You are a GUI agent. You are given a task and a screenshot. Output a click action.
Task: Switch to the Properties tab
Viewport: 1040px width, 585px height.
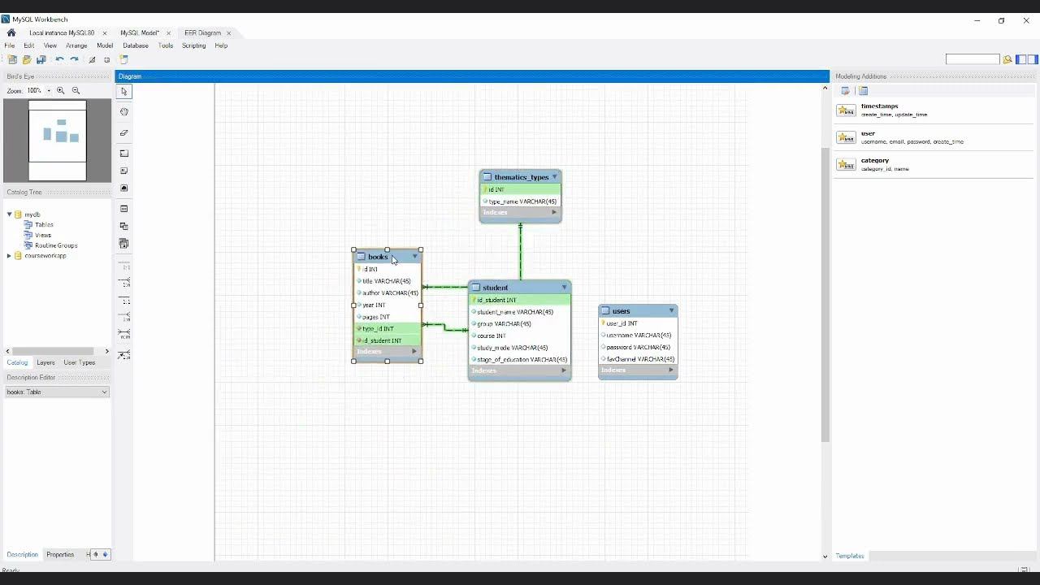(60, 555)
